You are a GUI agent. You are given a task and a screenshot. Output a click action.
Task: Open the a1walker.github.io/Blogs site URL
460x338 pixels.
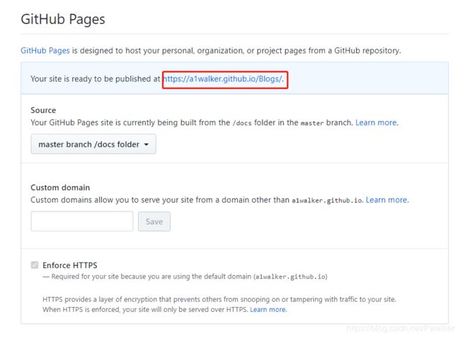[x=223, y=79]
